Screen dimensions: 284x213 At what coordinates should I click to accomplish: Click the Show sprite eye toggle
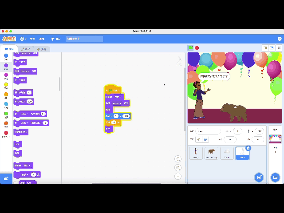coord(199,139)
